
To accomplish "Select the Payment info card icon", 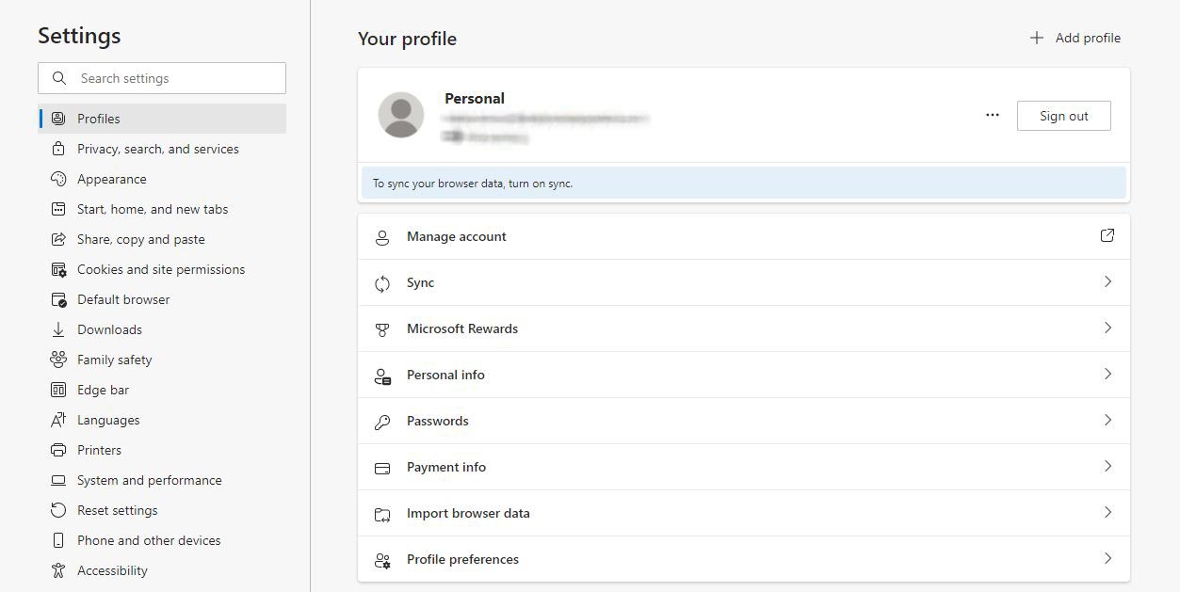I will point(382,467).
